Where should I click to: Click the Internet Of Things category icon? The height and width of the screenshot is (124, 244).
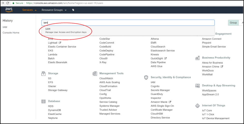pyautogui.click(x=197, y=106)
